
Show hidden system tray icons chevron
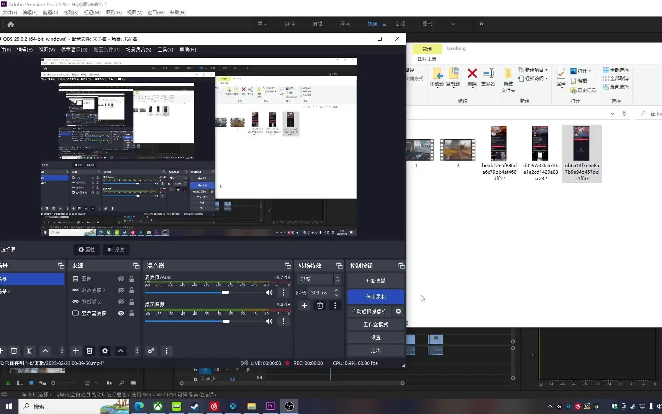tap(550, 406)
